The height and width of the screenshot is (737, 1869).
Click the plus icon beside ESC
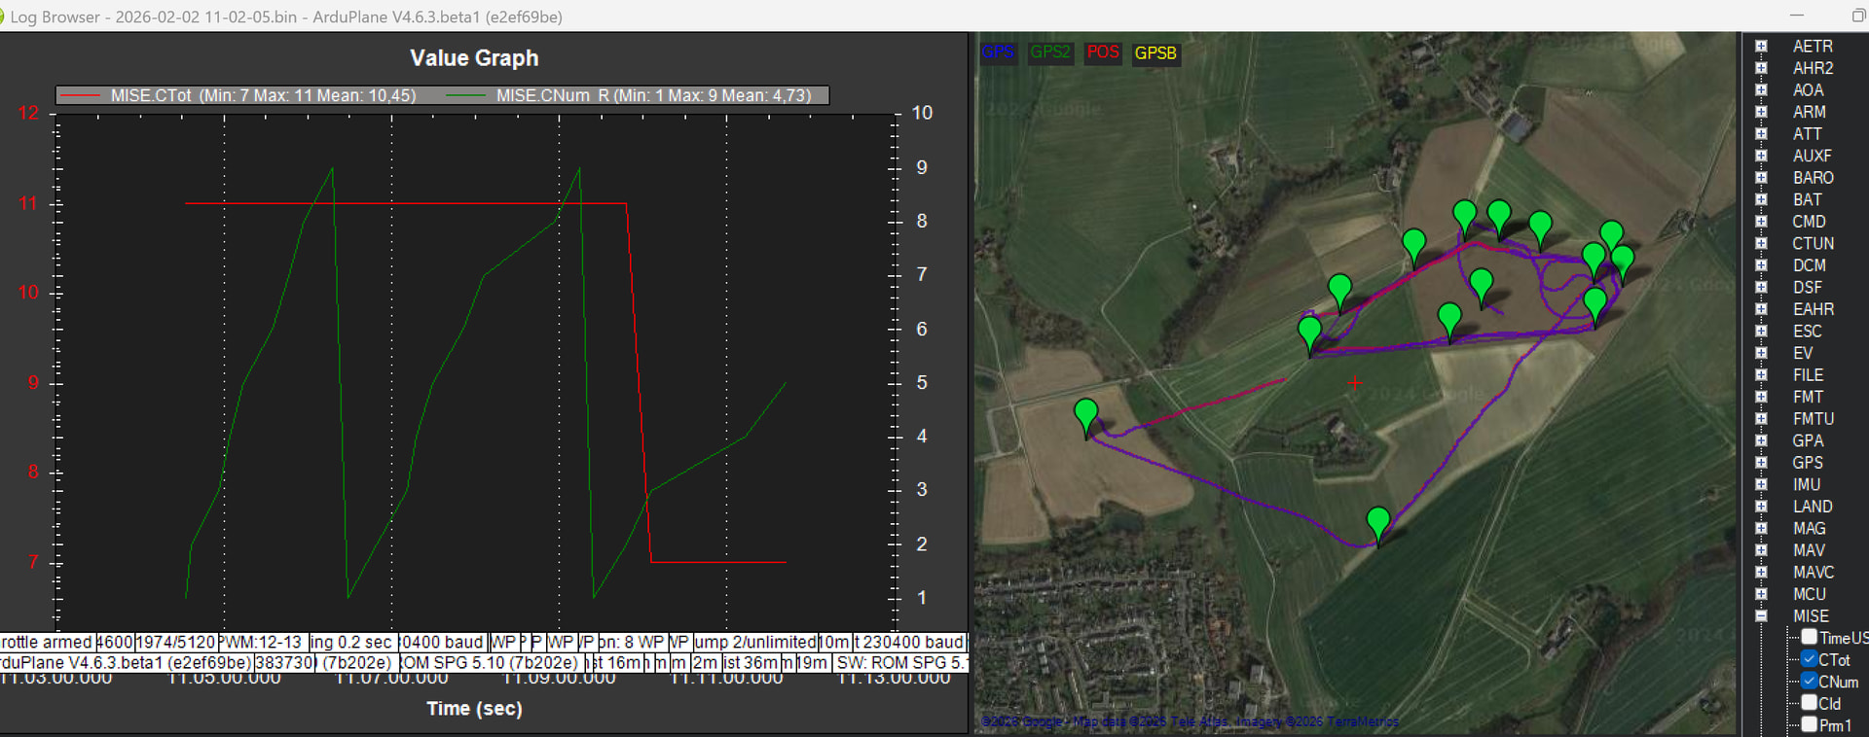tap(1761, 332)
